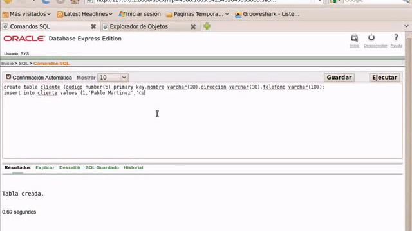Close the Explorador de Objetos tab
The image size is (412, 231).
click(x=193, y=26)
